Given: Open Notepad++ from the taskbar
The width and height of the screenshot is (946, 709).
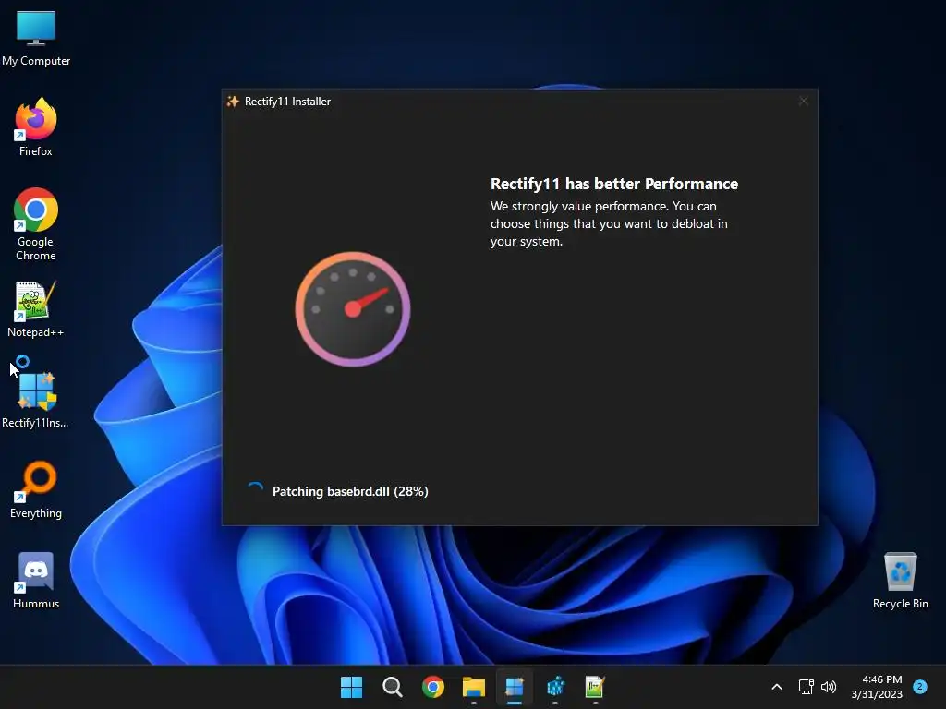Looking at the screenshot, I should click(595, 687).
